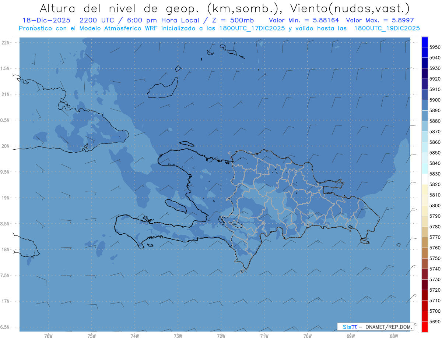Click the '20N' latitude label
Image resolution: width=442 pixels, height=341 pixels.
pos(6,146)
